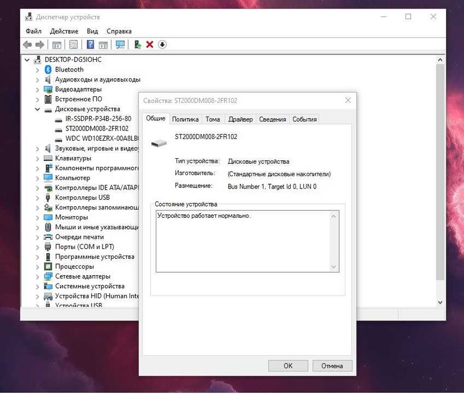
Task: Expand the Компьютер category
Action: click(x=37, y=178)
